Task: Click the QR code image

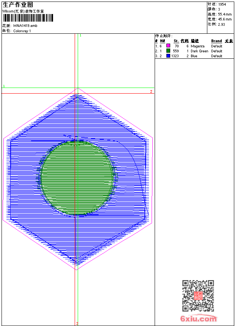Action: point(198,296)
